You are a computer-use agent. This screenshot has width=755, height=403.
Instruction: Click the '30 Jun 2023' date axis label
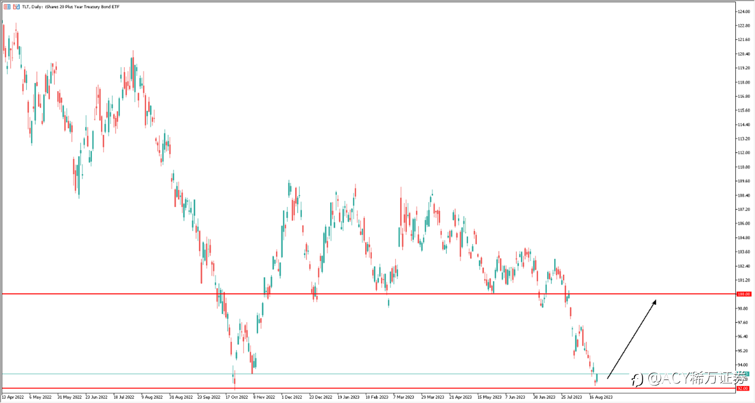544,398
